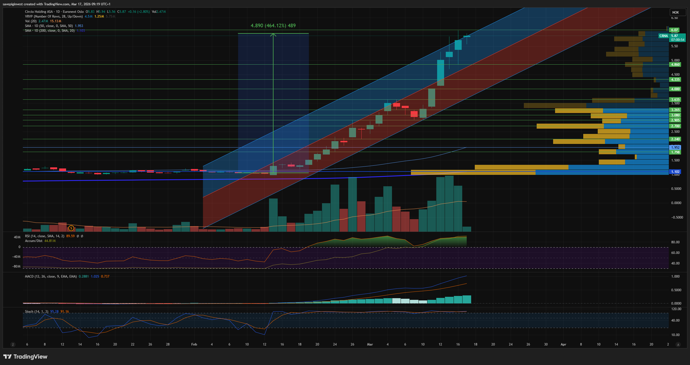Screen dimensions: 690x365
Task: Click the CRNA symbol price tag
Action: click(664, 36)
